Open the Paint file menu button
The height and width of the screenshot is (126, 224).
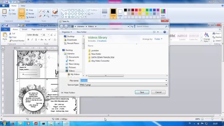[5, 6]
